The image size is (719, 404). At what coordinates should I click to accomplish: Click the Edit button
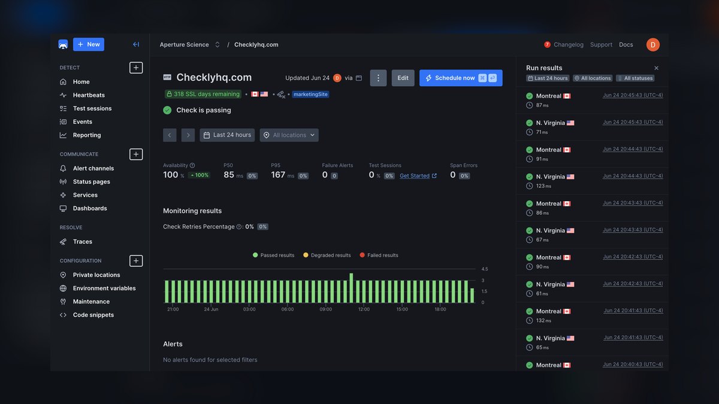coord(403,78)
